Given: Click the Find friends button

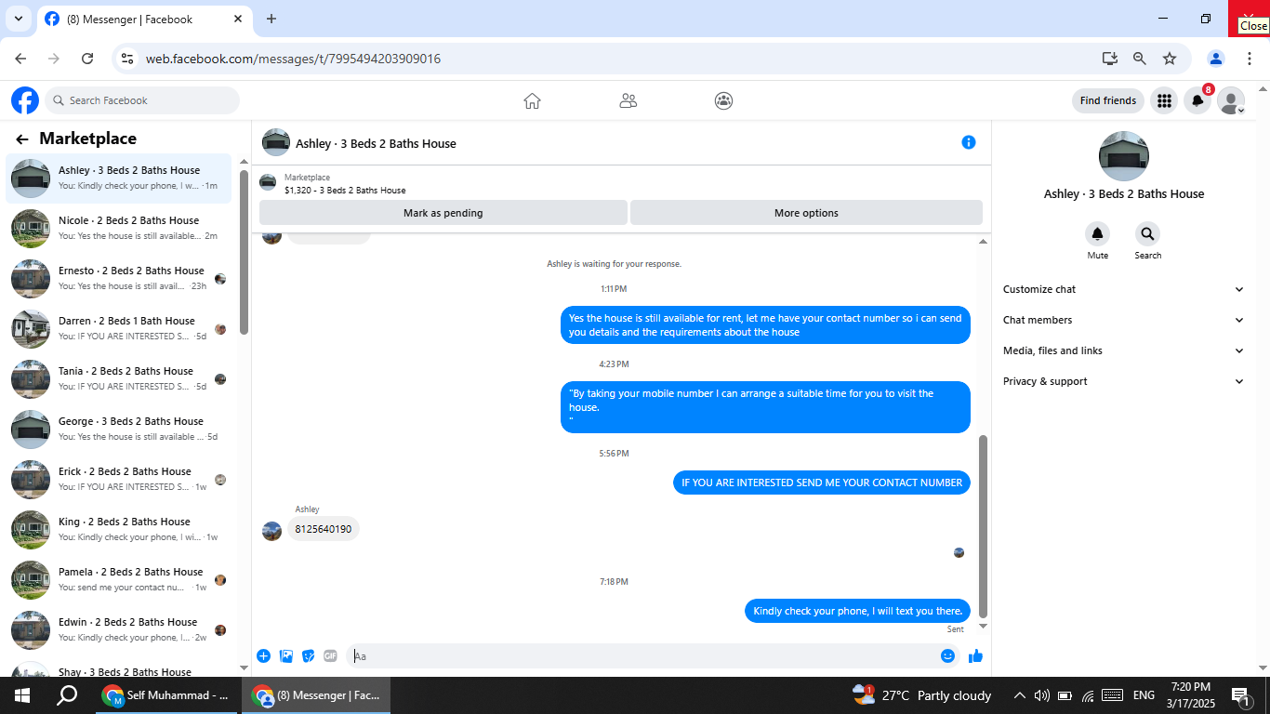Looking at the screenshot, I should tap(1107, 100).
